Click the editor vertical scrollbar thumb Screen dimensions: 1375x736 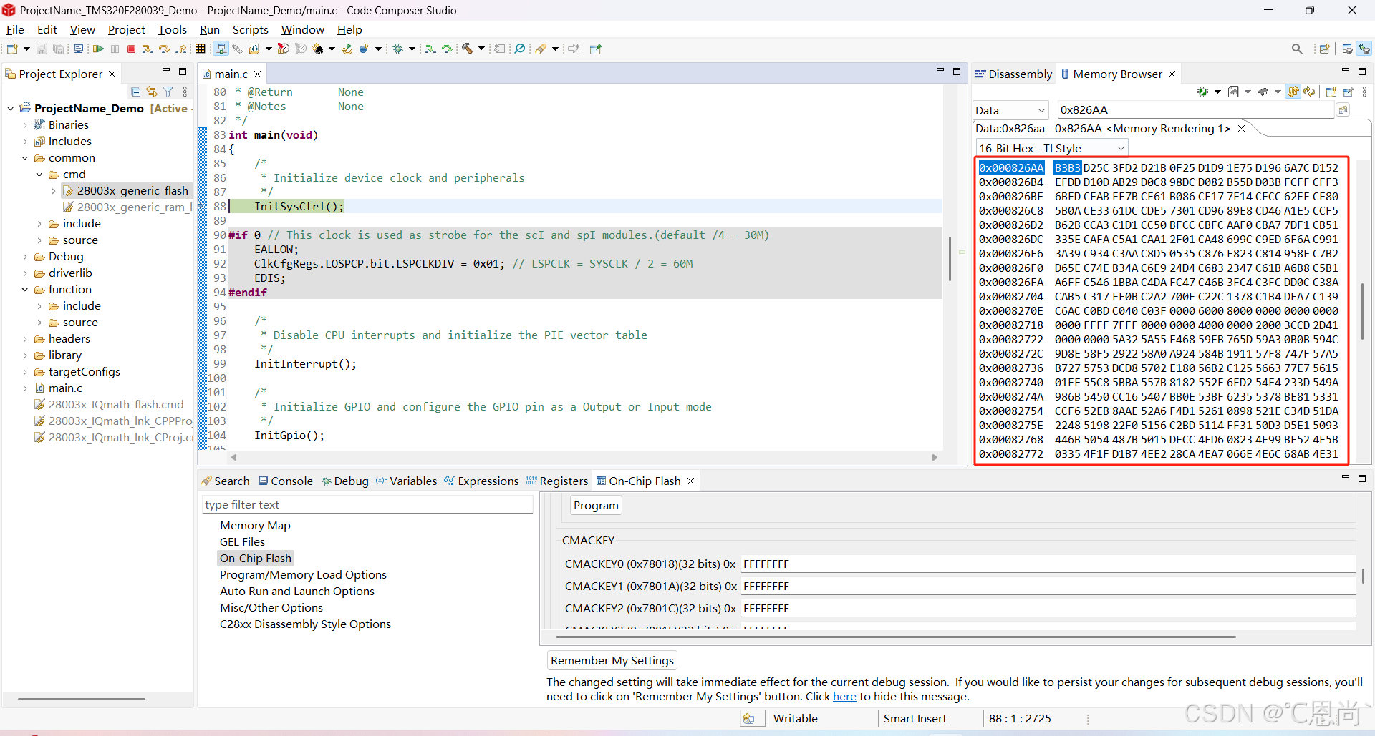(950, 257)
